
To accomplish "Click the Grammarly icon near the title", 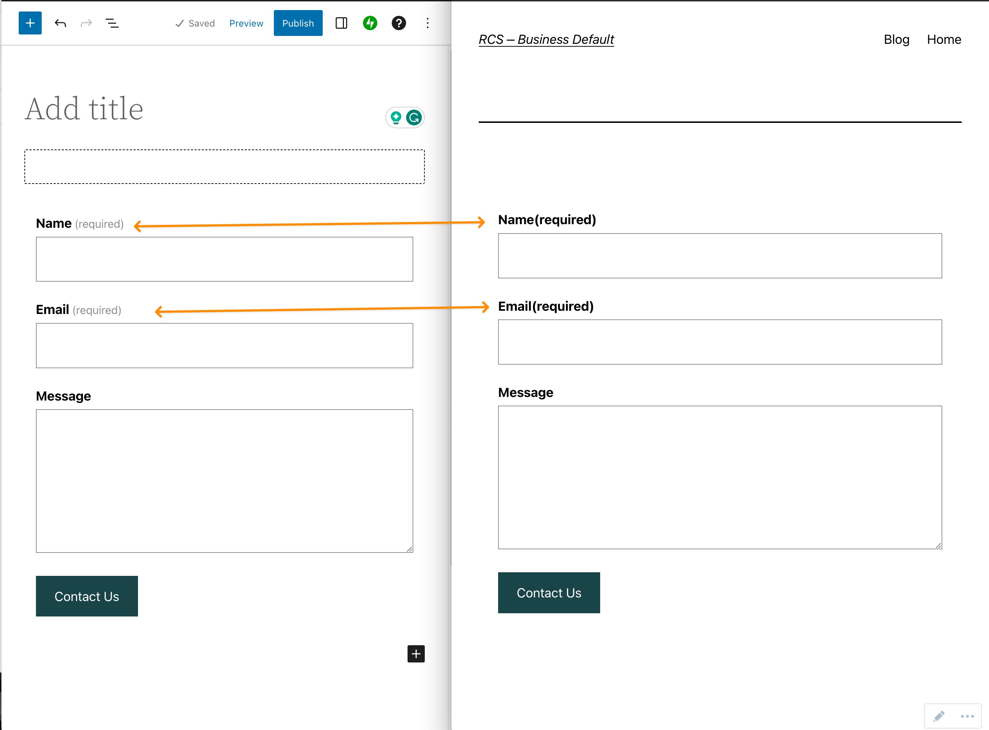I will point(414,117).
